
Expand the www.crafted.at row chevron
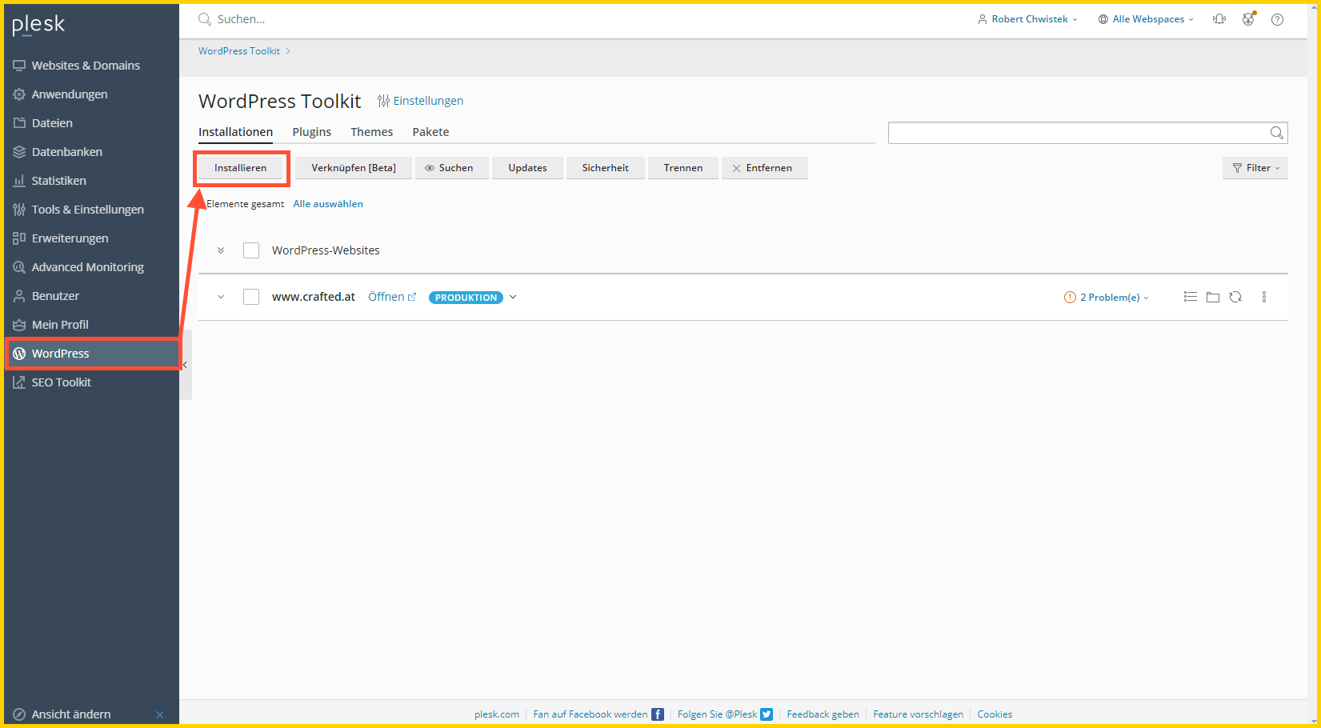(x=221, y=297)
